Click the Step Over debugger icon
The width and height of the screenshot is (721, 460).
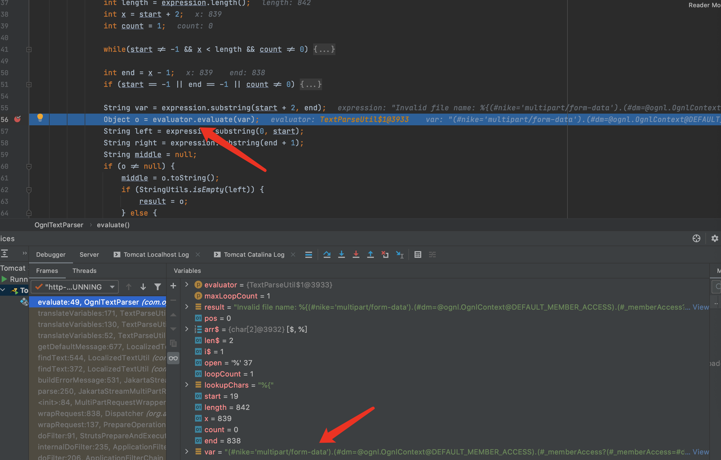coord(327,255)
